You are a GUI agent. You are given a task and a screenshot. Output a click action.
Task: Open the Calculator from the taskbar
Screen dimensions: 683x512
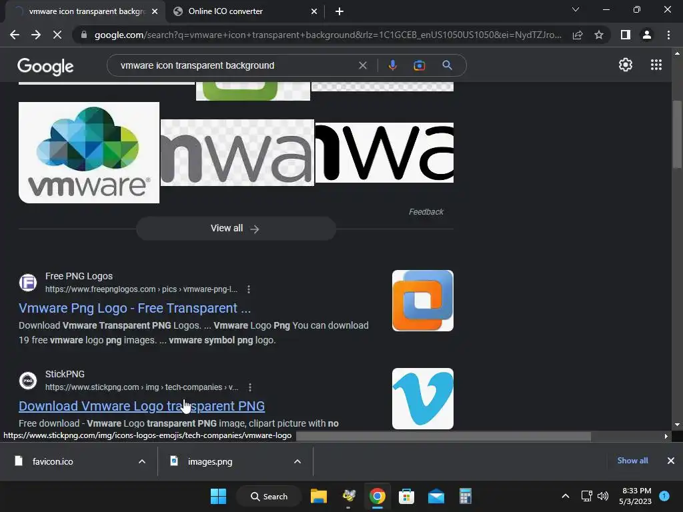coord(465,496)
